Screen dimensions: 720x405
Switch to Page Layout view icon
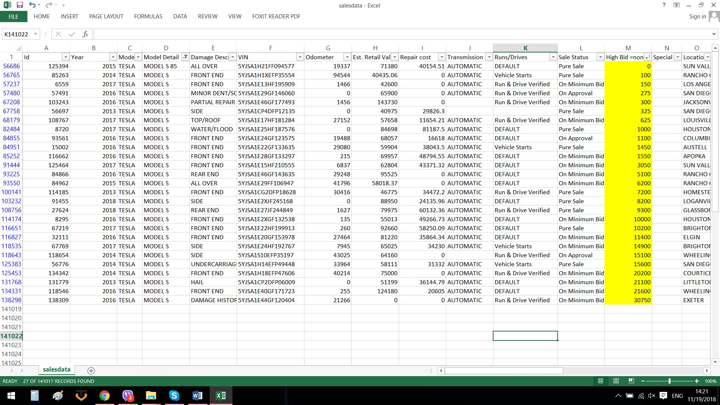pos(616,381)
